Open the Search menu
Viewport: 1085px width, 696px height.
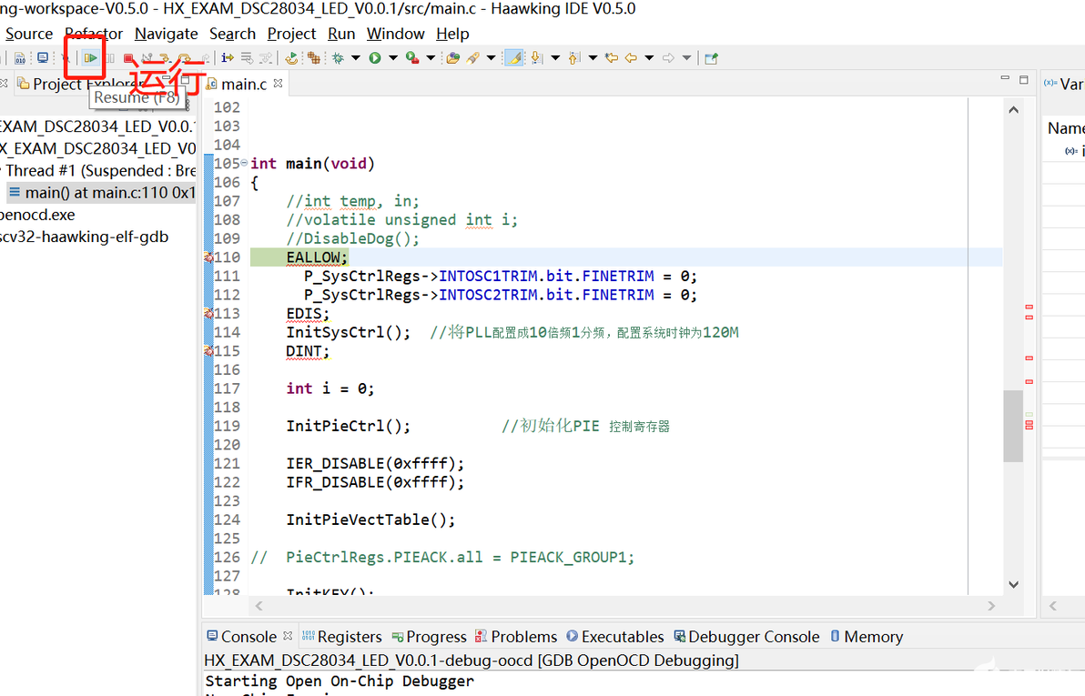pyautogui.click(x=232, y=34)
